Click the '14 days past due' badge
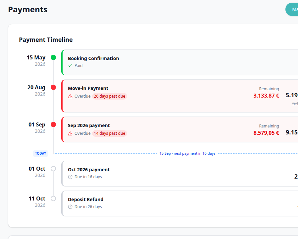This screenshot has width=298, height=239. [x=110, y=133]
